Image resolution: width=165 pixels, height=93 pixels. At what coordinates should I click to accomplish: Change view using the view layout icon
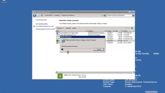[126, 28]
